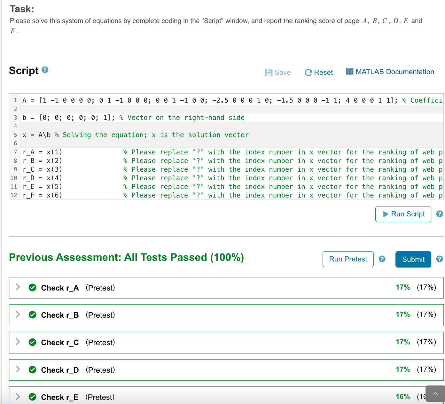Click the help icon beside Run Script
Viewport: 445px width, 404px height.
coord(440,214)
